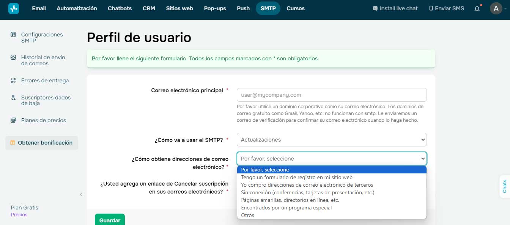The image size is (510, 225).
Task: Open the Chats side panel tab
Action: pyautogui.click(x=504, y=187)
